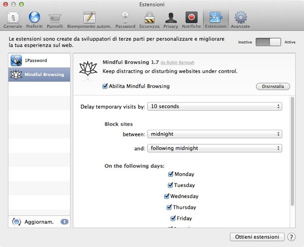Select Mindful Browsing in sidebar list
The height and width of the screenshot is (247, 304).
click(x=39, y=74)
